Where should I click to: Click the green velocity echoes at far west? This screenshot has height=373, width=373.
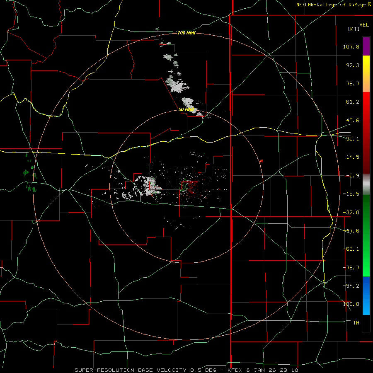(29, 173)
